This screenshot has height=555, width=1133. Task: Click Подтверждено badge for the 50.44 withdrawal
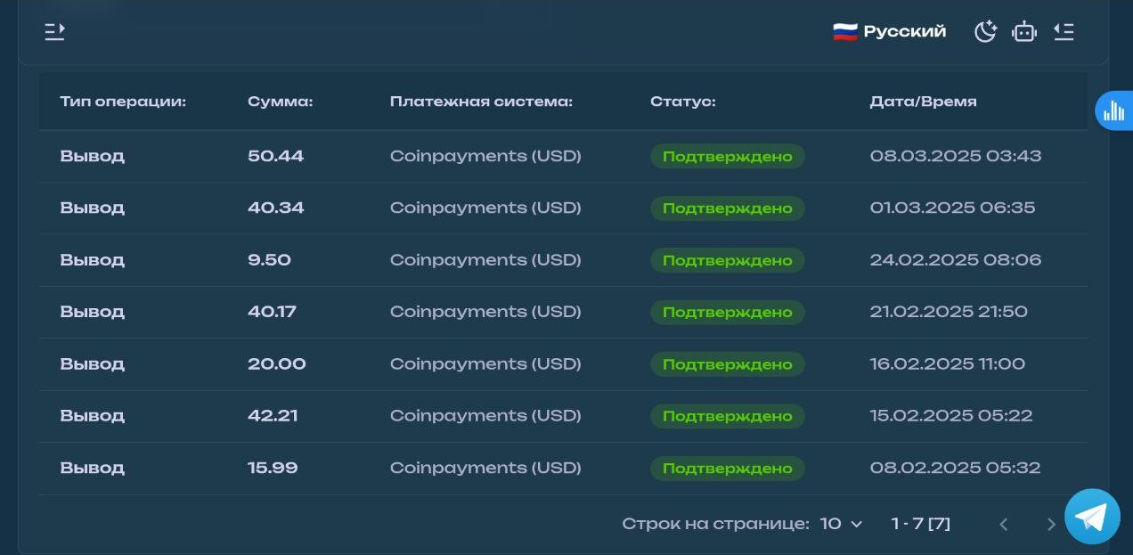pos(728,157)
